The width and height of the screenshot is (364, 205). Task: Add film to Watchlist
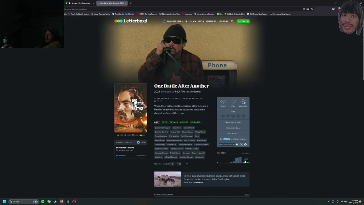(x=243, y=103)
